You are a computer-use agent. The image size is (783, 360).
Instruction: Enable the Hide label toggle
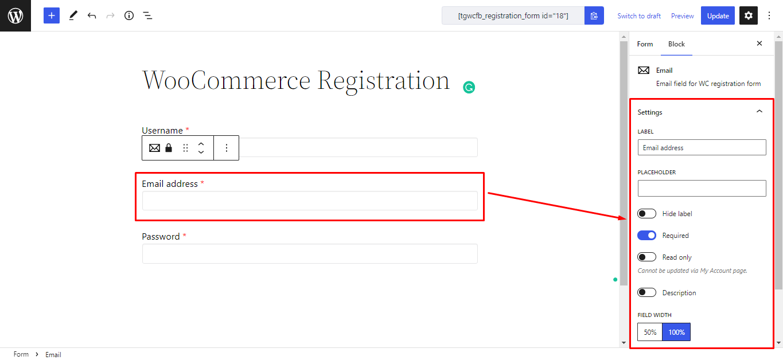pos(646,213)
